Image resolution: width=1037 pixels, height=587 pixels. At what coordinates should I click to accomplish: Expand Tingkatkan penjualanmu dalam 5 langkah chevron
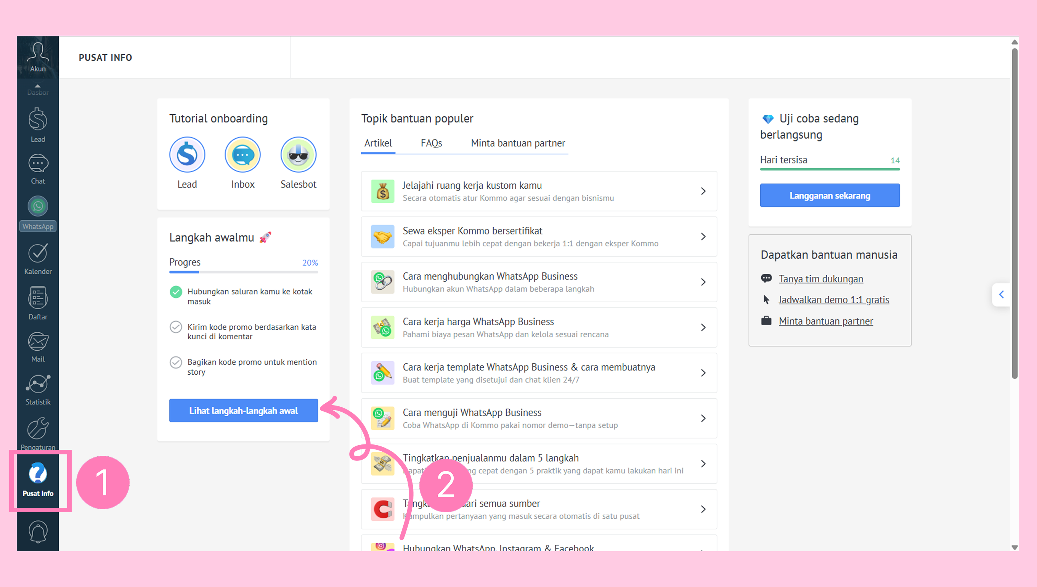[703, 464]
